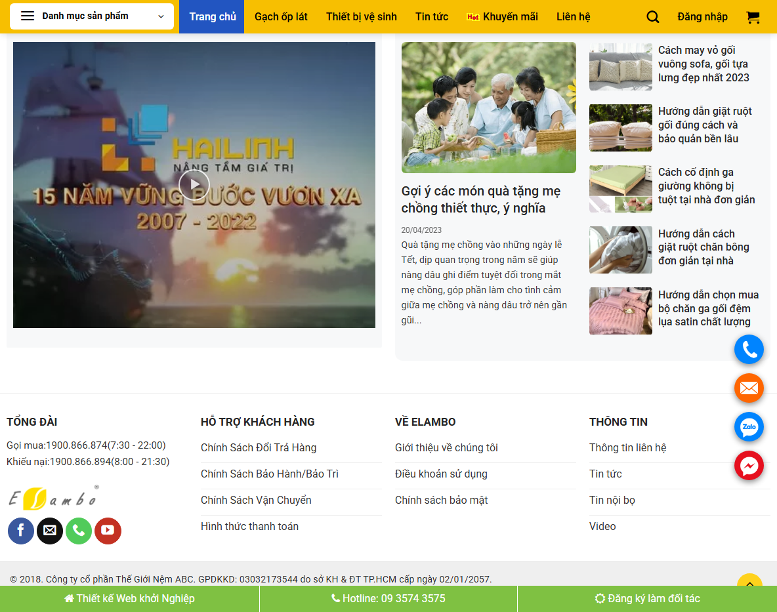
Task: Open Chính Sách Vận Chuyển link
Action: point(256,500)
